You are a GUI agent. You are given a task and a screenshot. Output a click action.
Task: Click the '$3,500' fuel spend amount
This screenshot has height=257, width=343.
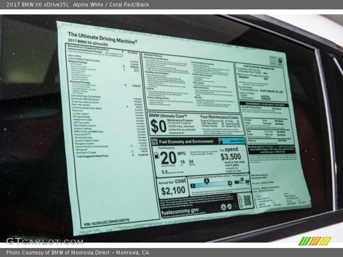[231, 157]
